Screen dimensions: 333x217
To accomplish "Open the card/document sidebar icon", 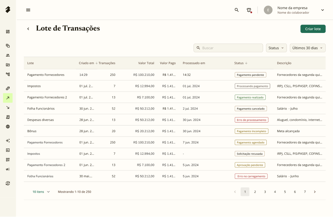I will click(x=8, y=65).
